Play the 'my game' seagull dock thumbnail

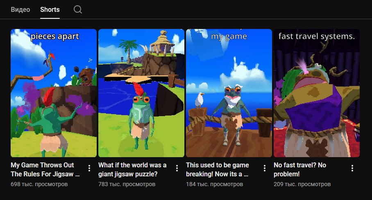229,93
